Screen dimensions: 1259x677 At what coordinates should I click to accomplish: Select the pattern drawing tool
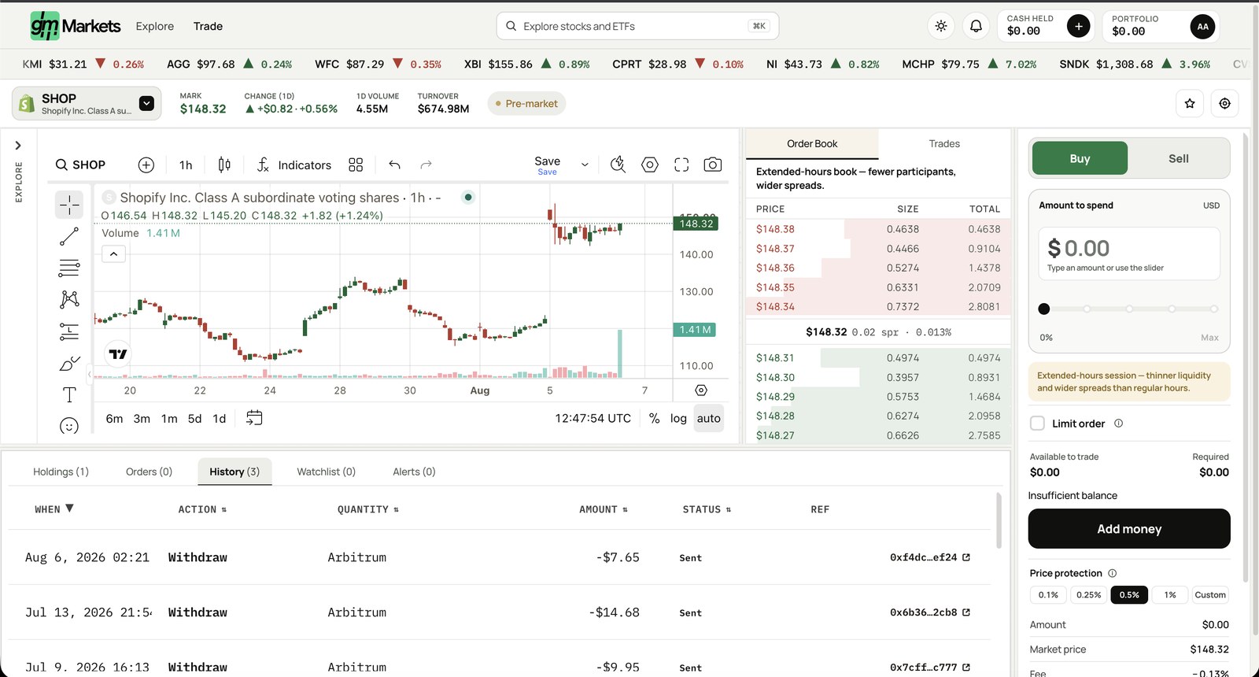[69, 299]
